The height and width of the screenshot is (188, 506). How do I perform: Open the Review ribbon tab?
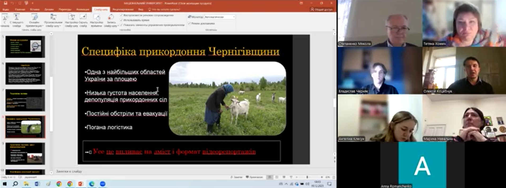[123, 10]
